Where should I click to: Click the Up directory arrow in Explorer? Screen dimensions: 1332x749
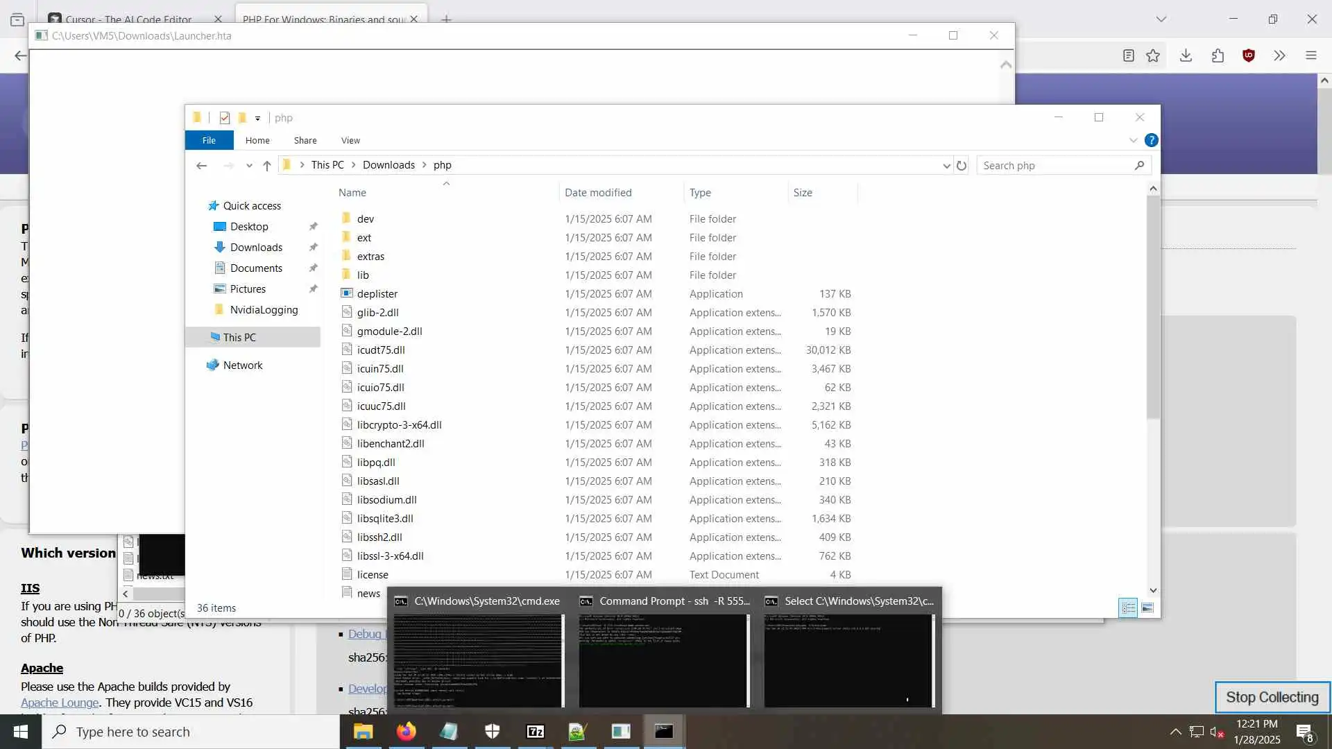coord(267,165)
